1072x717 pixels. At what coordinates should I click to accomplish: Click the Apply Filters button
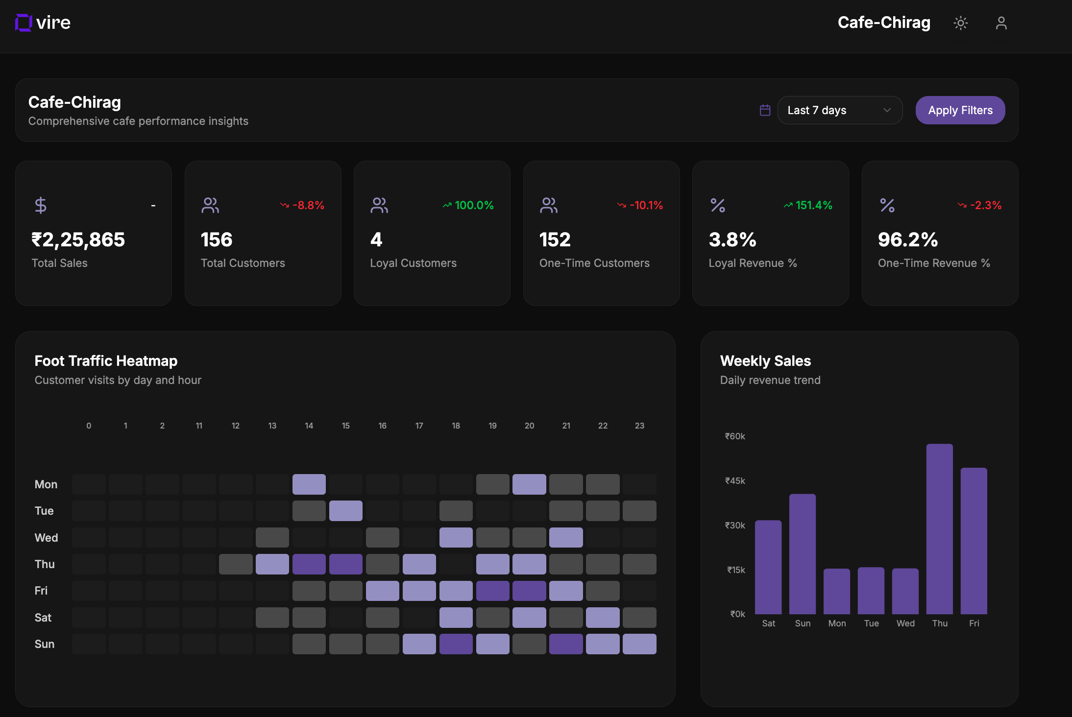pos(960,110)
